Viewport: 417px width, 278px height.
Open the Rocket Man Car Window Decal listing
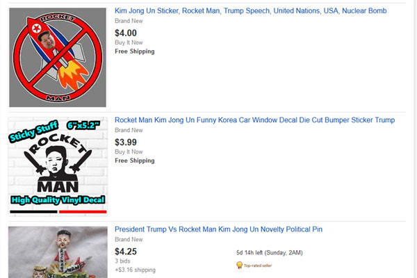254,120
